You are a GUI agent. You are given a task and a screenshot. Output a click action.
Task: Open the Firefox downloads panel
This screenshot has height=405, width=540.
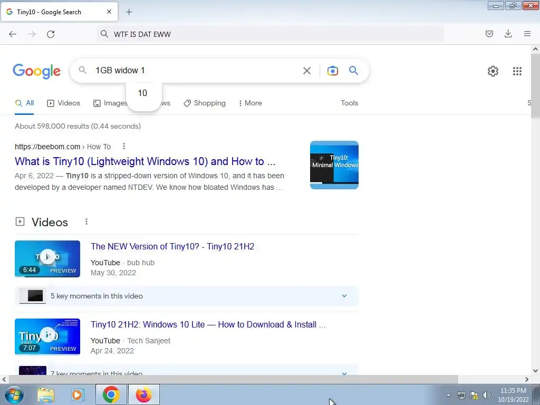click(508, 34)
